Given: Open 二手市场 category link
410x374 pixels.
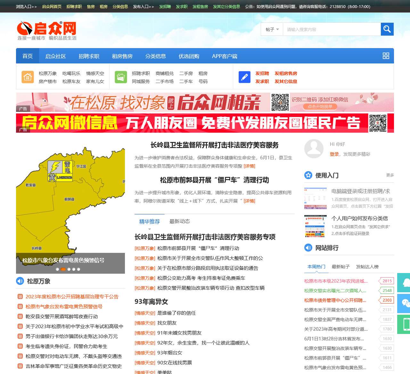Looking at the screenshot, I should (x=165, y=81).
